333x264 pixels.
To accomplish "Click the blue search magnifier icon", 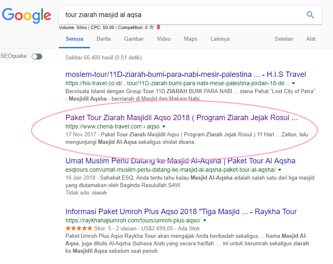I will tap(310, 15).
